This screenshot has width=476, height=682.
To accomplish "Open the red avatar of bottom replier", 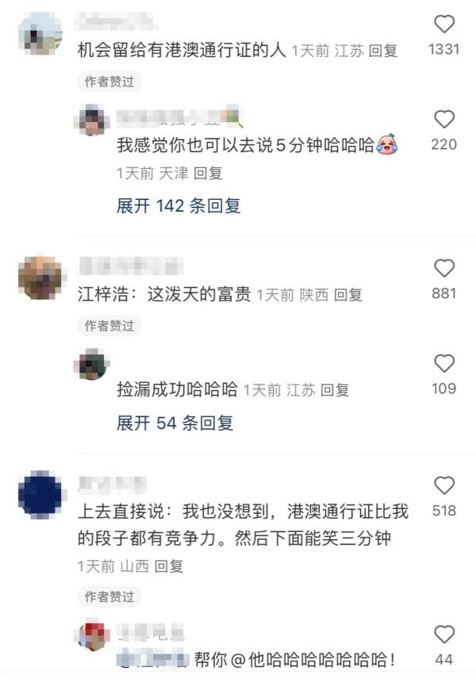I will pos(91,635).
